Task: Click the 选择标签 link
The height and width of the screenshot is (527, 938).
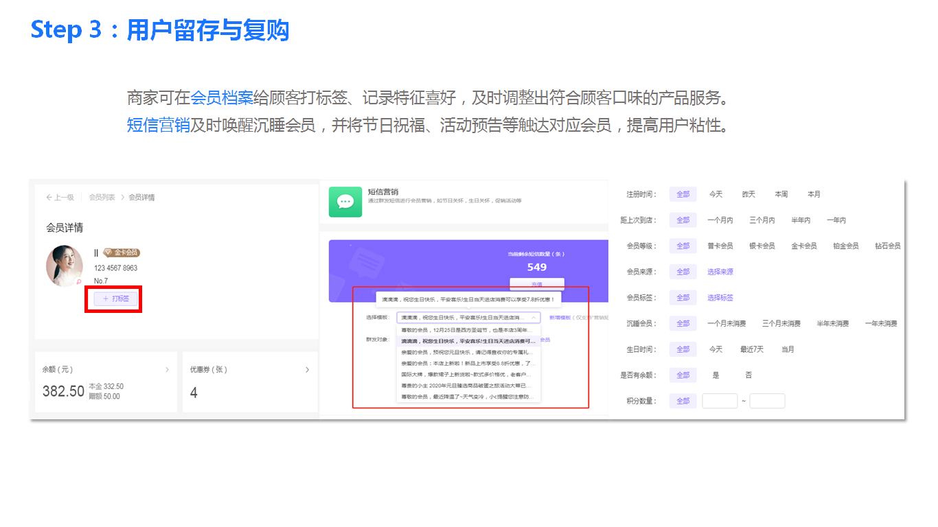Action: [x=720, y=298]
